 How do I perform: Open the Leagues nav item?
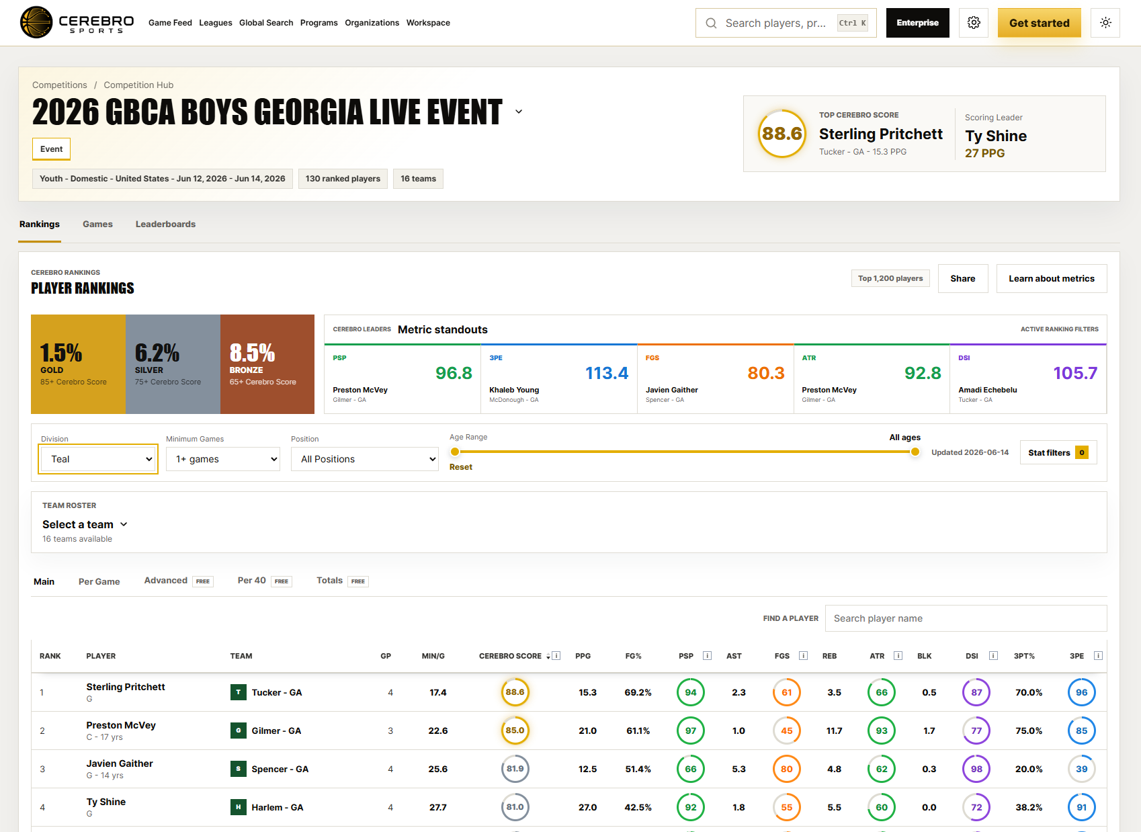tap(216, 23)
